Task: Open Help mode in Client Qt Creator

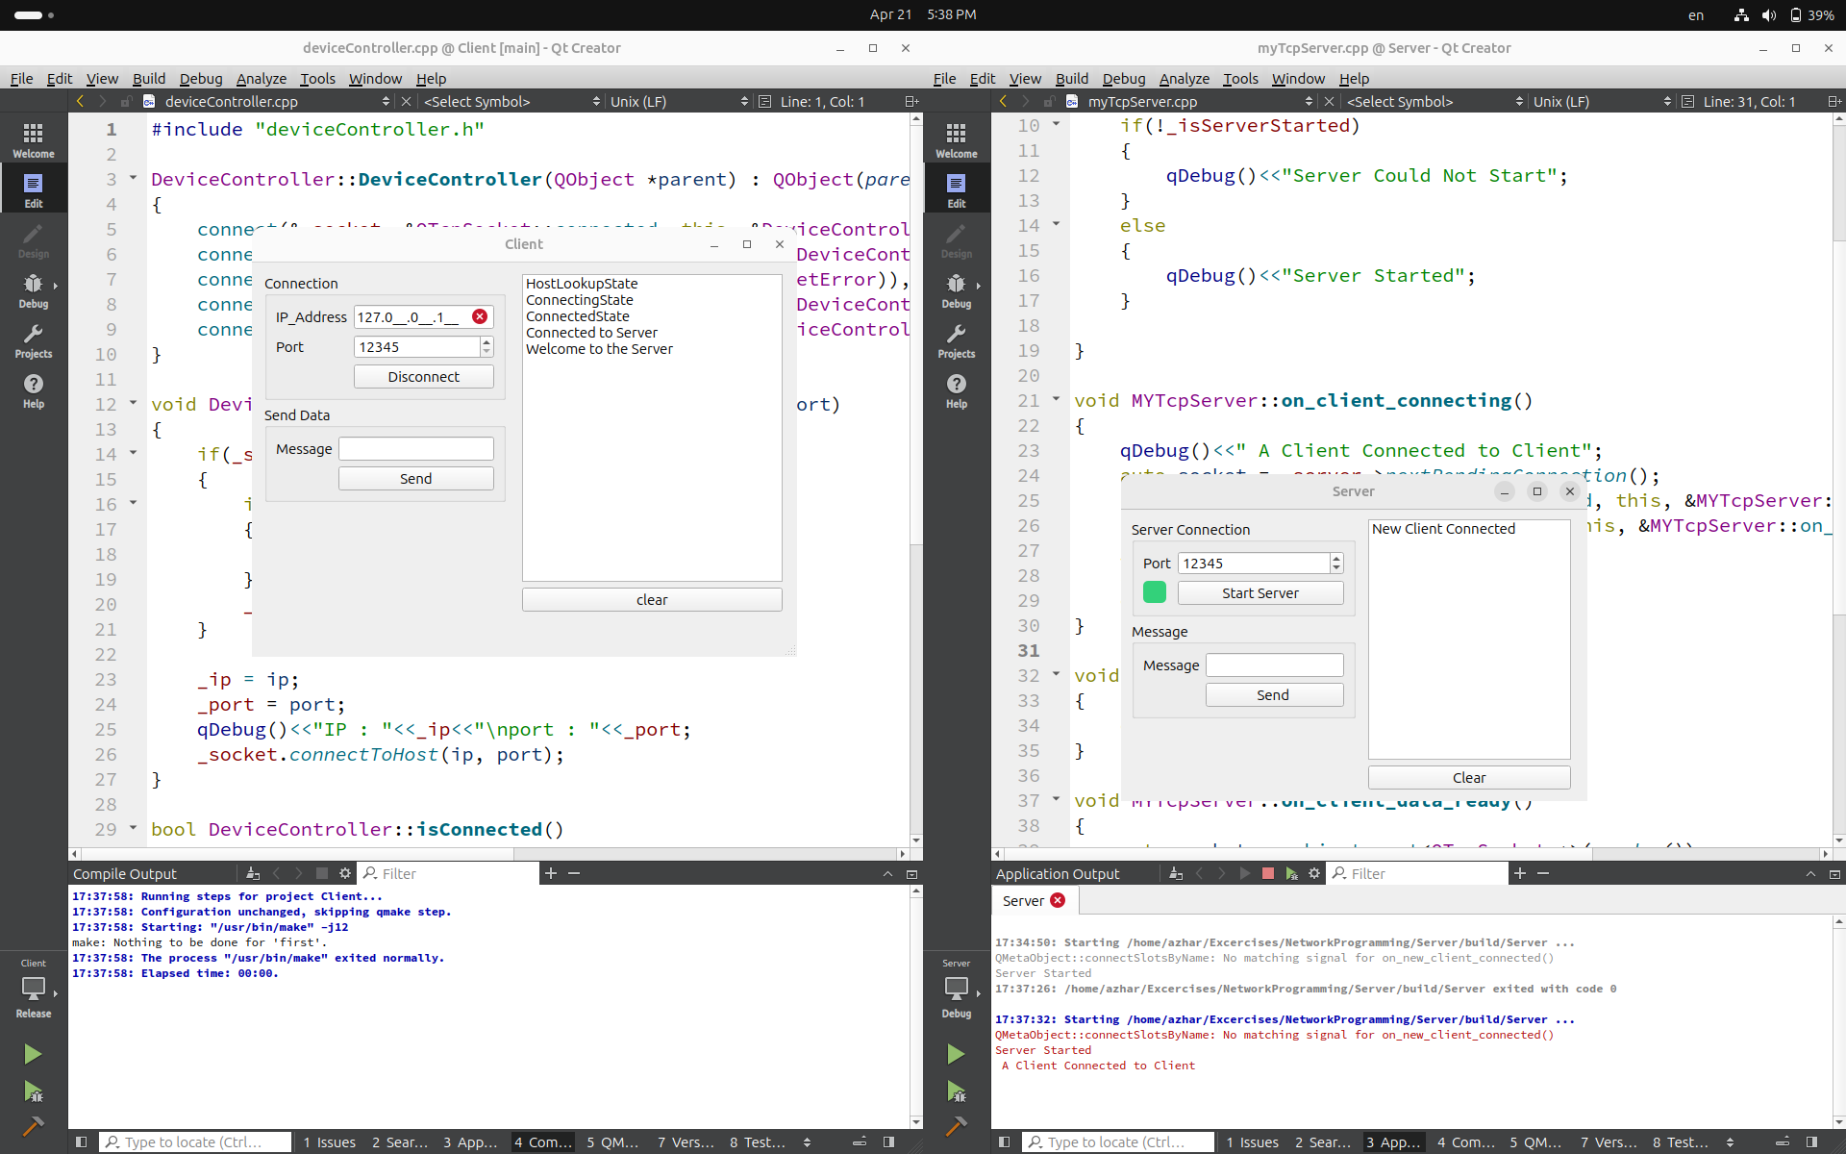Action: [x=34, y=390]
